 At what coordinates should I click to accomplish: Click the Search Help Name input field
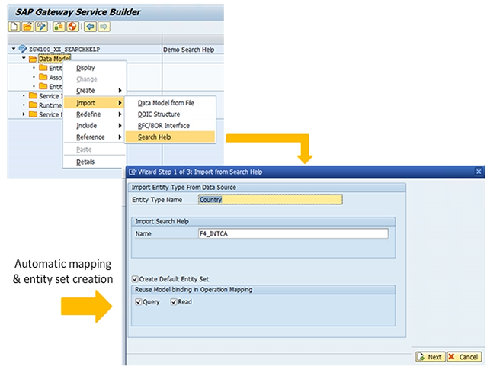(x=292, y=233)
